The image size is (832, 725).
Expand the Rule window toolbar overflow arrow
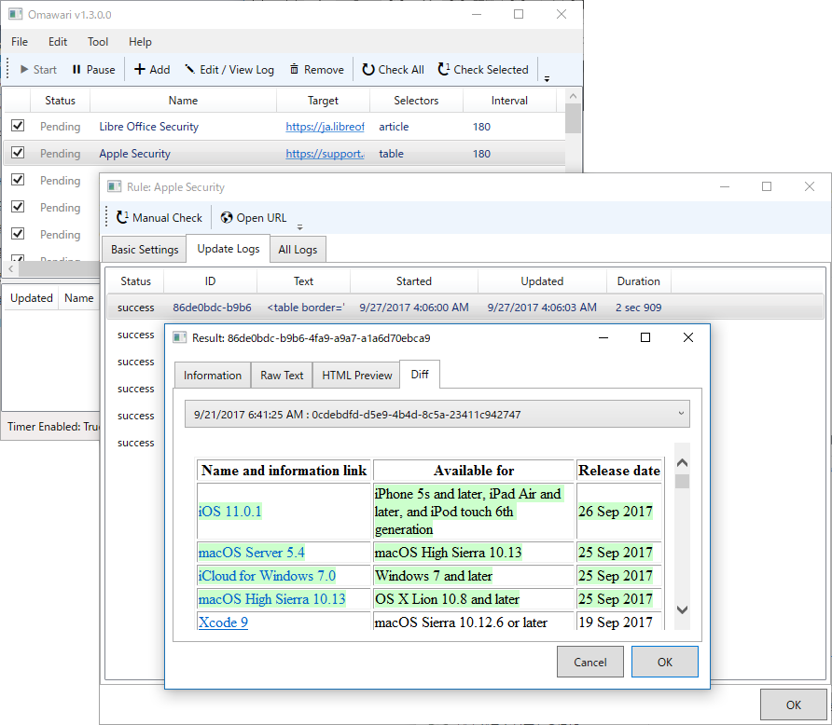[x=299, y=226]
